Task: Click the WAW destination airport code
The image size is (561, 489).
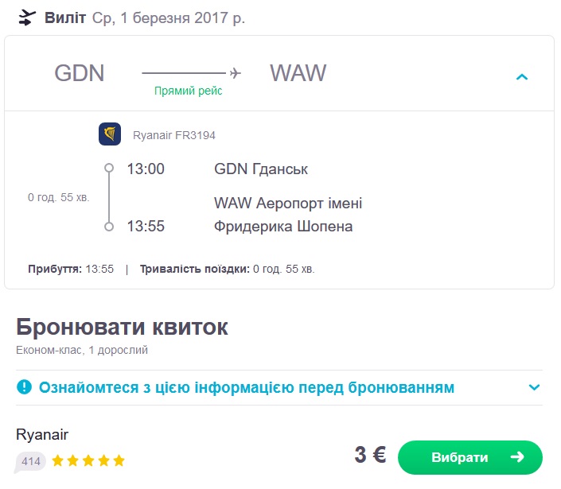Action: click(298, 73)
